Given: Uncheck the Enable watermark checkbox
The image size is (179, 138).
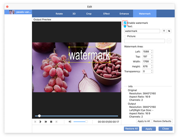Looking at the screenshot, I should [x=125, y=23].
